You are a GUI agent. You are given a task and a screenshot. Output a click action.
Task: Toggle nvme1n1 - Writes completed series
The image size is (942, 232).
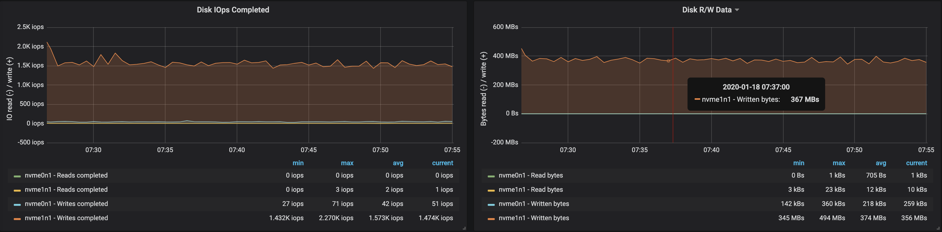tap(66, 218)
